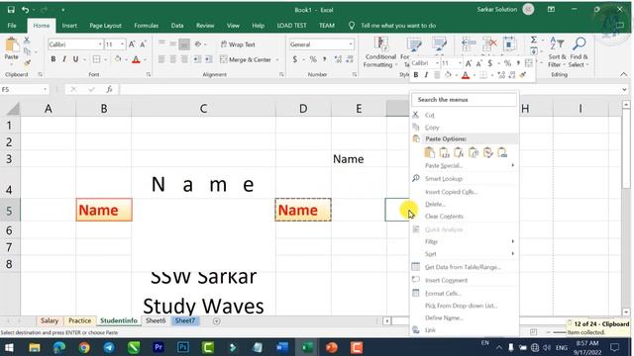Select column C header
Image resolution: width=634 pixels, height=356 pixels.
click(203, 109)
